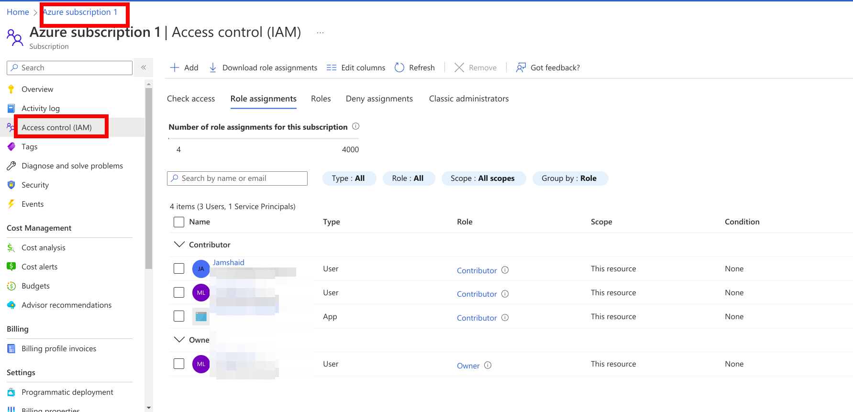853x412 pixels.
Task: Click the download arrow icon
Action: point(213,67)
